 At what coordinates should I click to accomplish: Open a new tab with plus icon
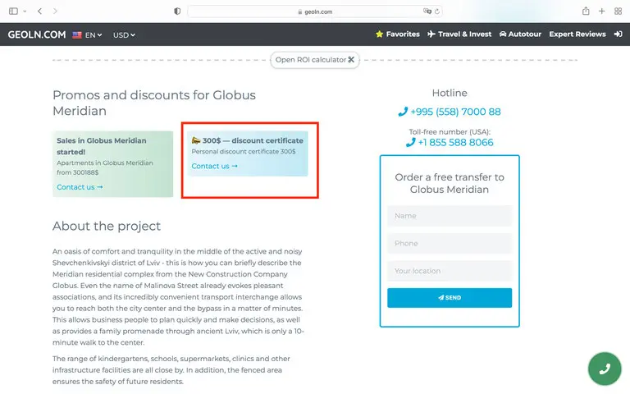coord(602,11)
